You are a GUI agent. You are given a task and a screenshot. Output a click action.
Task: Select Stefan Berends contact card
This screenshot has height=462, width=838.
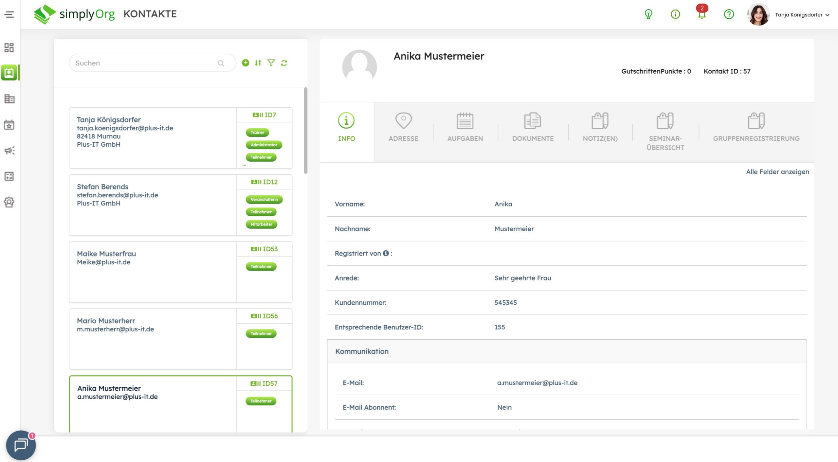(x=153, y=205)
